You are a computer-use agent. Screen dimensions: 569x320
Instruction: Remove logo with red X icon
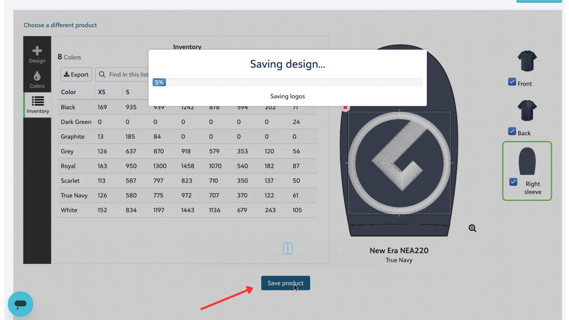coord(345,108)
